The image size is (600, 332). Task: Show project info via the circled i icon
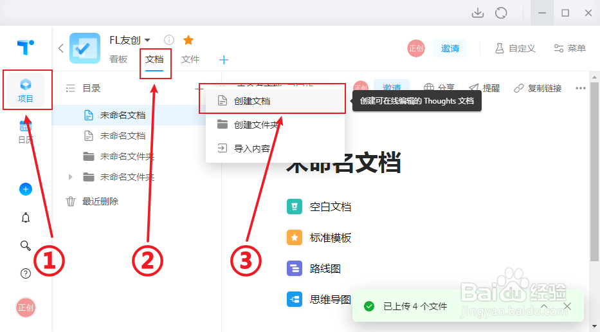pos(168,40)
